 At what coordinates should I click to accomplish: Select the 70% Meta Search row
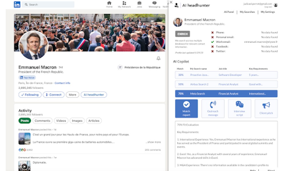(x=226, y=93)
